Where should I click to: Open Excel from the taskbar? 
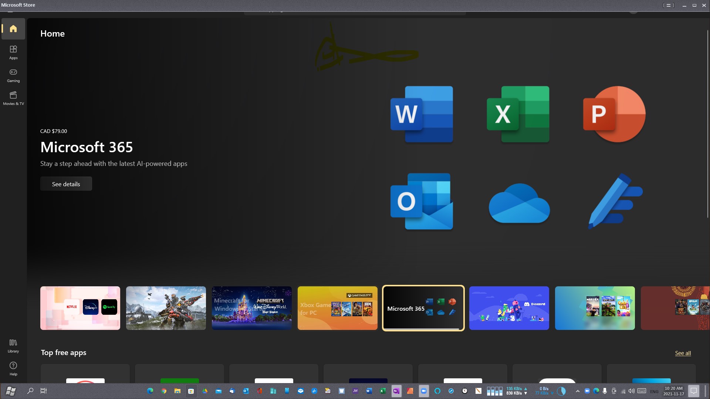[x=383, y=391]
